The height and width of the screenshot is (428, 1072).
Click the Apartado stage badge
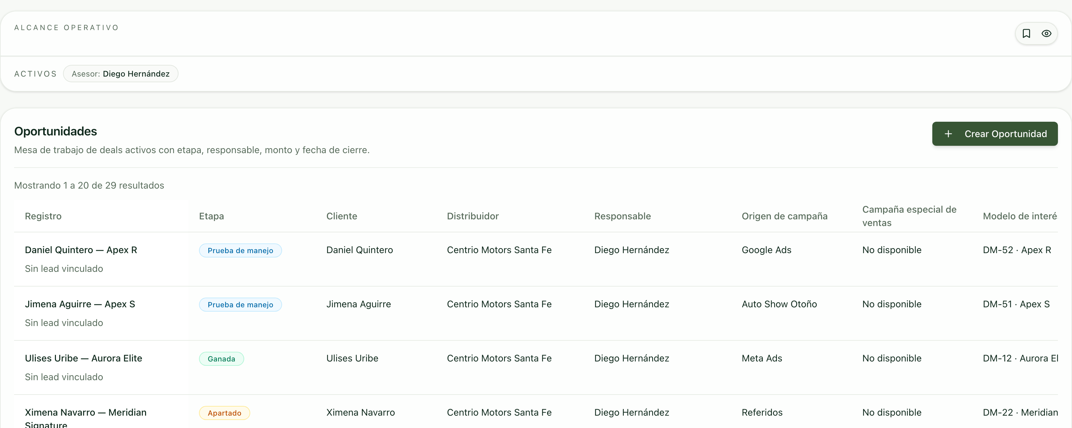tap(224, 413)
